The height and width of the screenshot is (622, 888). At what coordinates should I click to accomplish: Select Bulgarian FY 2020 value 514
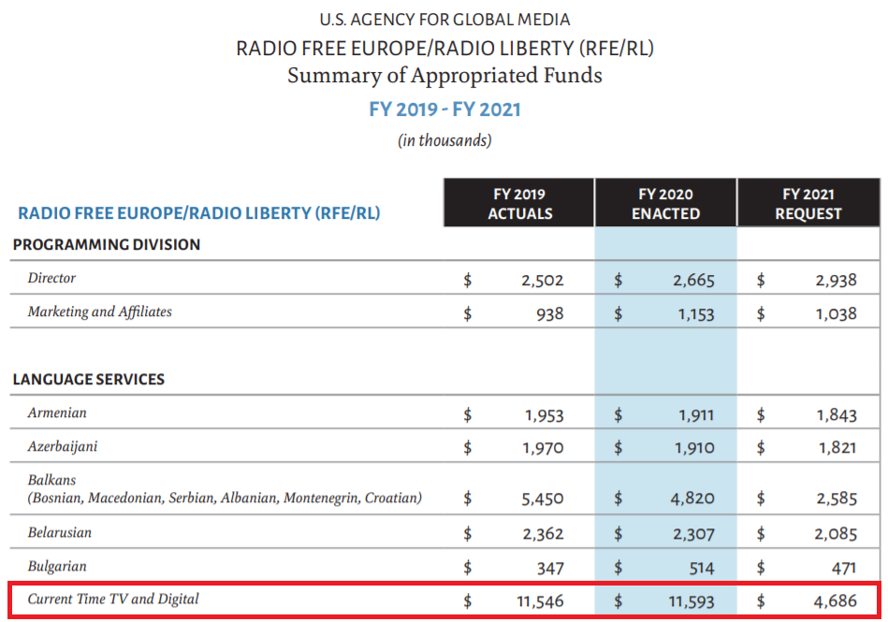click(702, 568)
